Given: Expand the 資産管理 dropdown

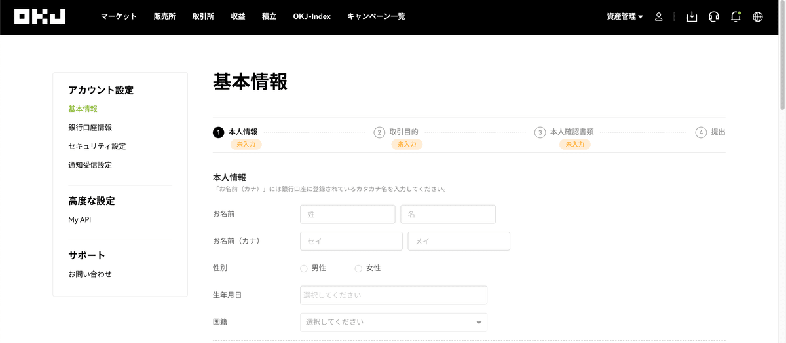Looking at the screenshot, I should point(625,16).
